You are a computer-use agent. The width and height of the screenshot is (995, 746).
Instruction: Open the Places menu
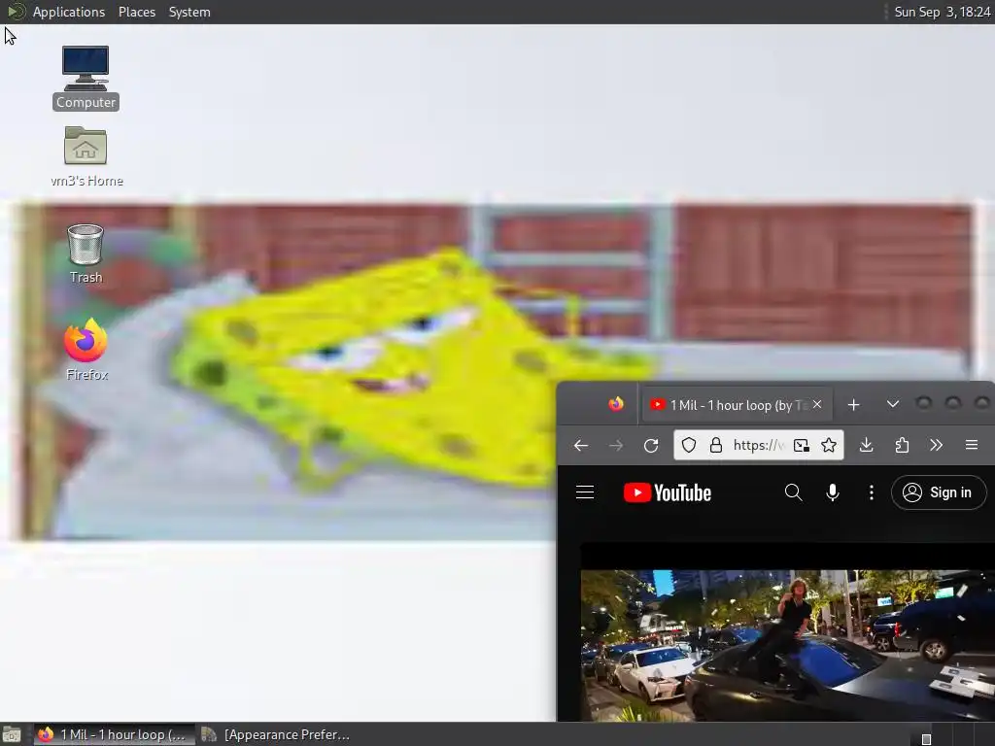pos(136,12)
